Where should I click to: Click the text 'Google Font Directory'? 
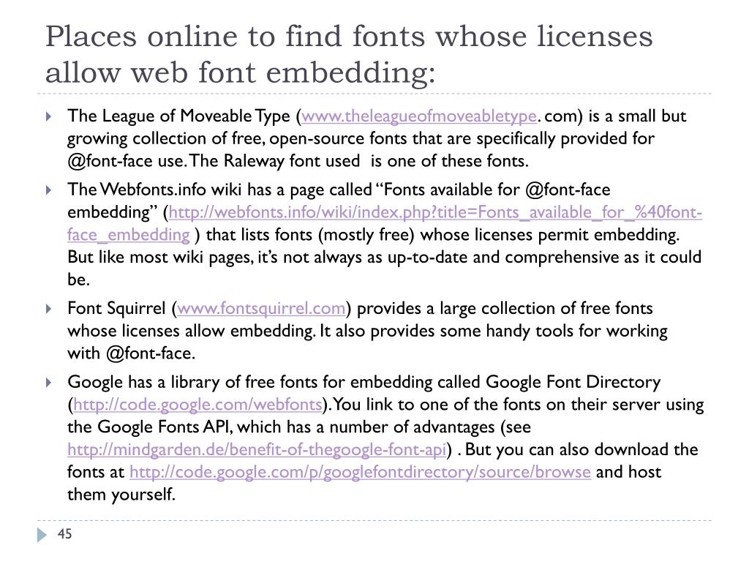tap(573, 382)
